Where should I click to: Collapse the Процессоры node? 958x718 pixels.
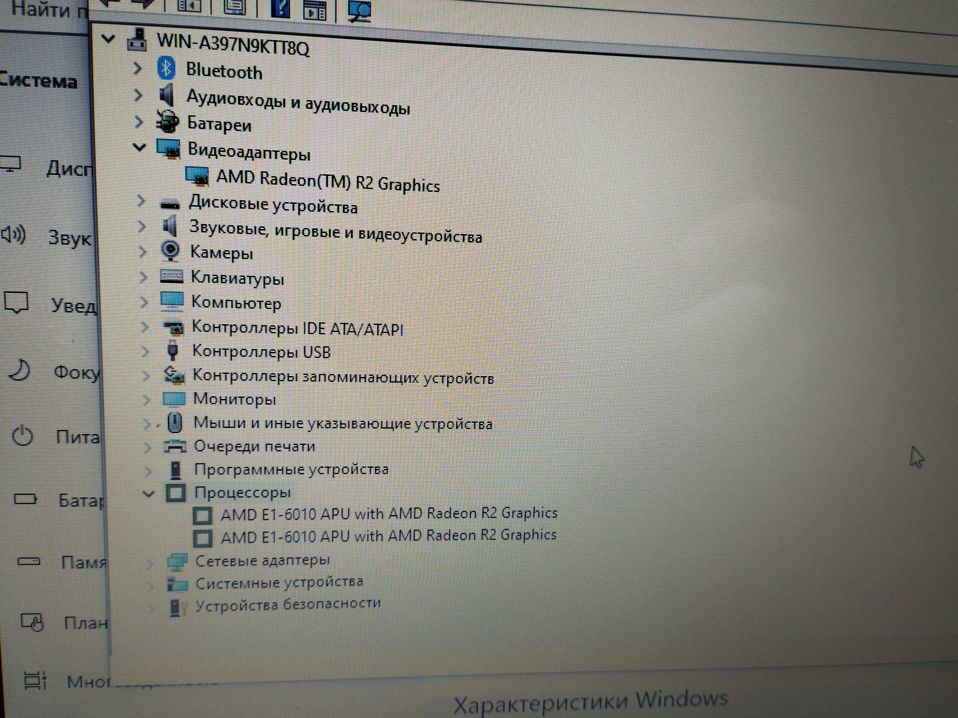click(148, 494)
